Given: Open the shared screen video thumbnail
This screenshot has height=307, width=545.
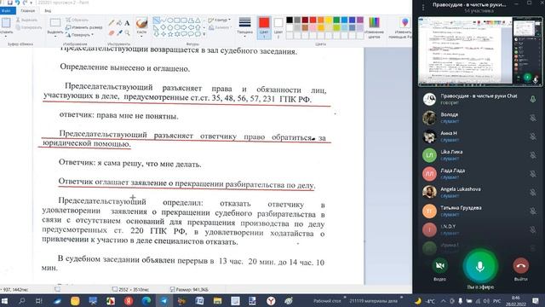Looking at the screenshot, I should tap(479, 51).
